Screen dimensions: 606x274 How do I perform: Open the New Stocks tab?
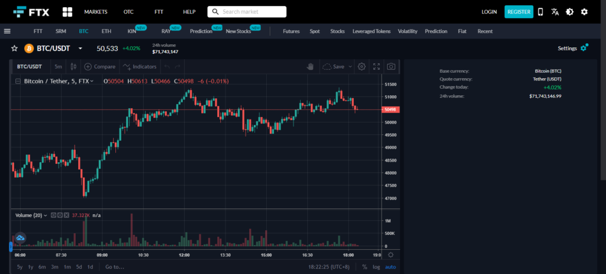[238, 31]
